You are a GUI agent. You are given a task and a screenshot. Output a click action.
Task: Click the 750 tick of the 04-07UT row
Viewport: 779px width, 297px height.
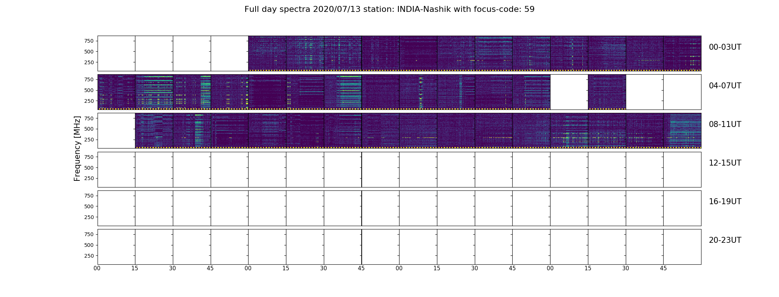tap(89, 79)
